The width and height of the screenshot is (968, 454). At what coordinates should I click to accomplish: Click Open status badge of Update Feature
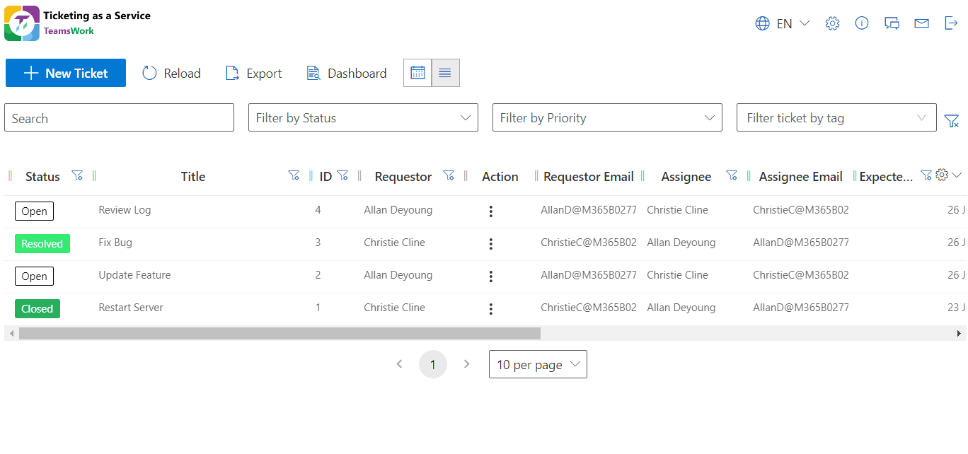[34, 276]
